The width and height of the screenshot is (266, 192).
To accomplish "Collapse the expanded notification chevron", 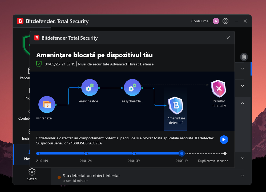I will click(x=243, y=103).
